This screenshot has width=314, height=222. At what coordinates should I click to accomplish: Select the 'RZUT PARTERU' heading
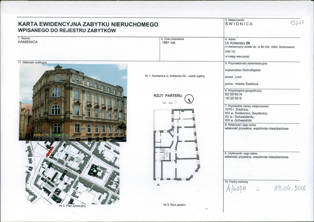click(x=168, y=96)
